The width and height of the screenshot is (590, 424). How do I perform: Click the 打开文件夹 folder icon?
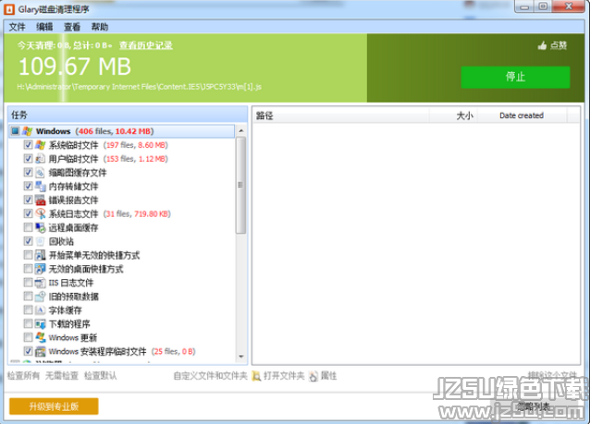click(x=256, y=376)
